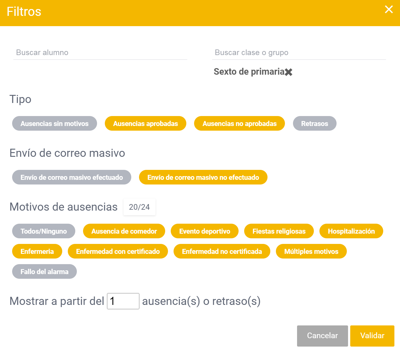
Task: Click the Validar button to apply filters
Action: pyautogui.click(x=372, y=336)
